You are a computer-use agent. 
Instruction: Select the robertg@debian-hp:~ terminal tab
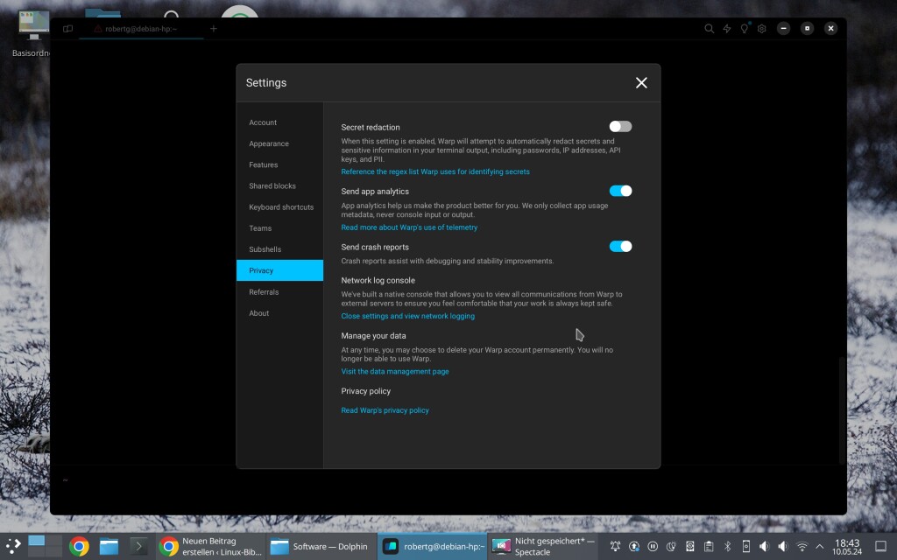(141, 29)
